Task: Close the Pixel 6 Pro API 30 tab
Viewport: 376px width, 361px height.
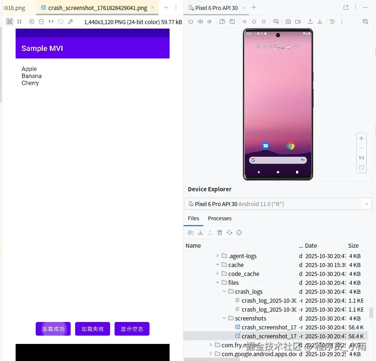Action: coord(244,8)
